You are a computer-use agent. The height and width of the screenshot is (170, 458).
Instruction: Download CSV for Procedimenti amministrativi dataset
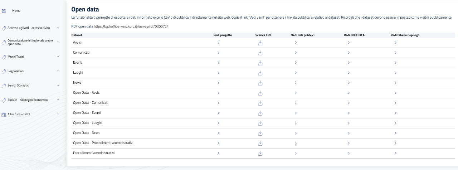tap(260, 153)
